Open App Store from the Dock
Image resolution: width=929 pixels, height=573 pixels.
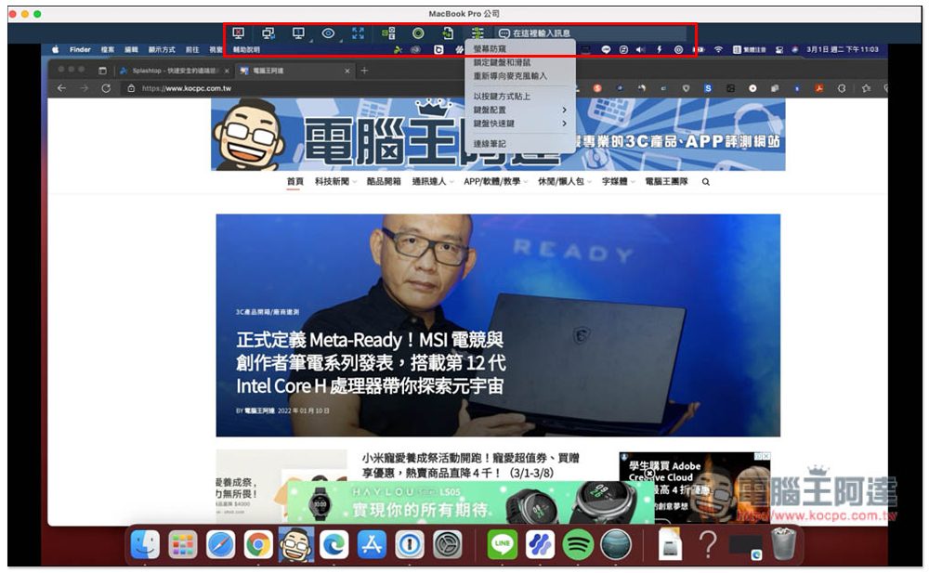(x=372, y=544)
